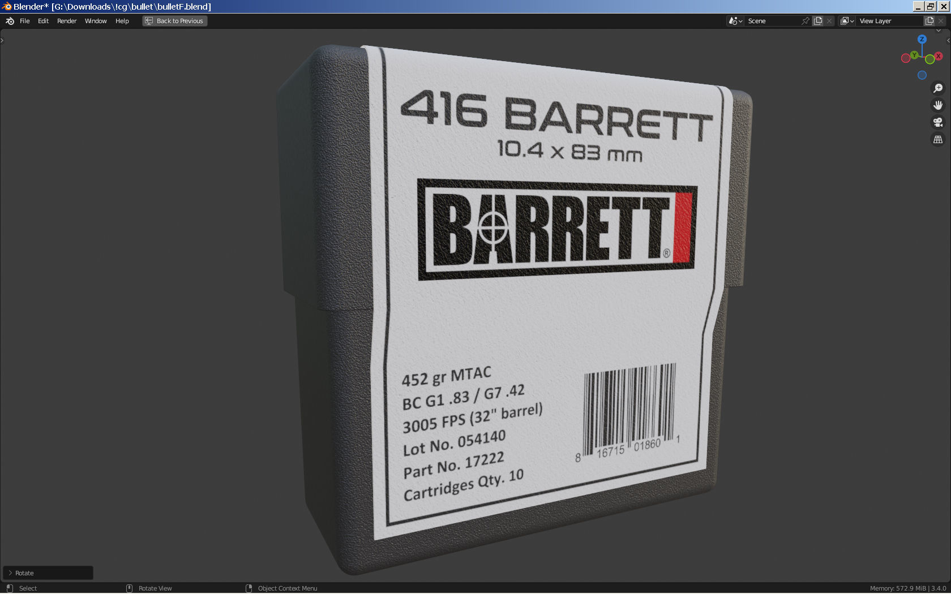951x594 pixels.
Task: Close the Blender window
Action: click(x=943, y=6)
